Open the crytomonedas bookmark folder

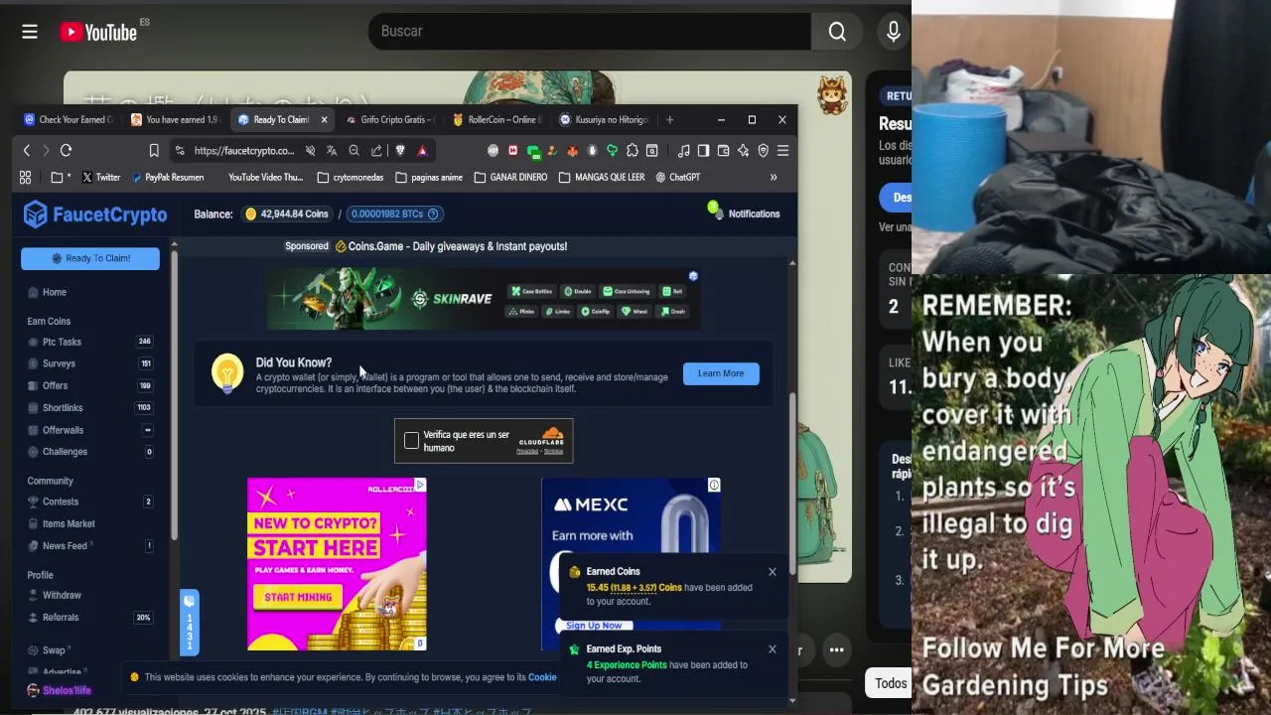351,178
